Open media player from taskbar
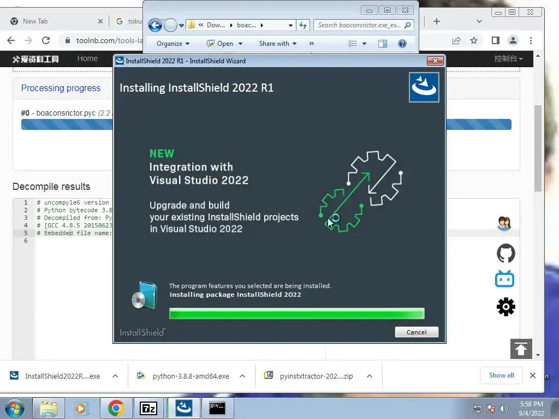The height and width of the screenshot is (419, 559). (82, 408)
